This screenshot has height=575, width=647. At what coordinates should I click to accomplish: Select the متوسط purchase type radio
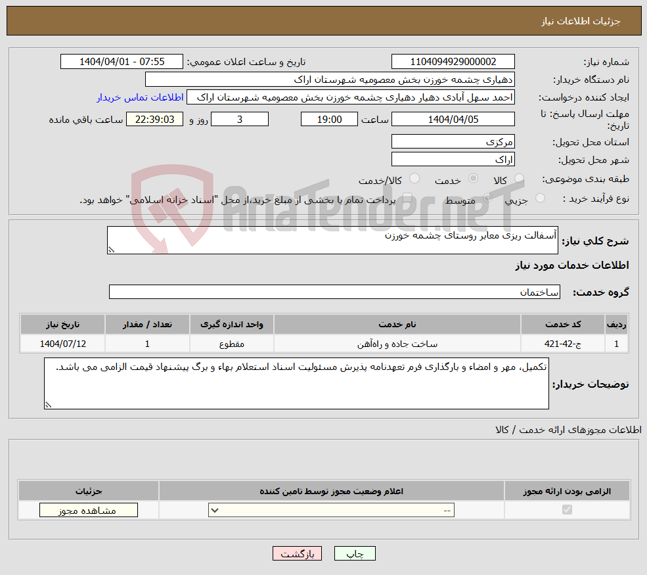click(x=488, y=198)
